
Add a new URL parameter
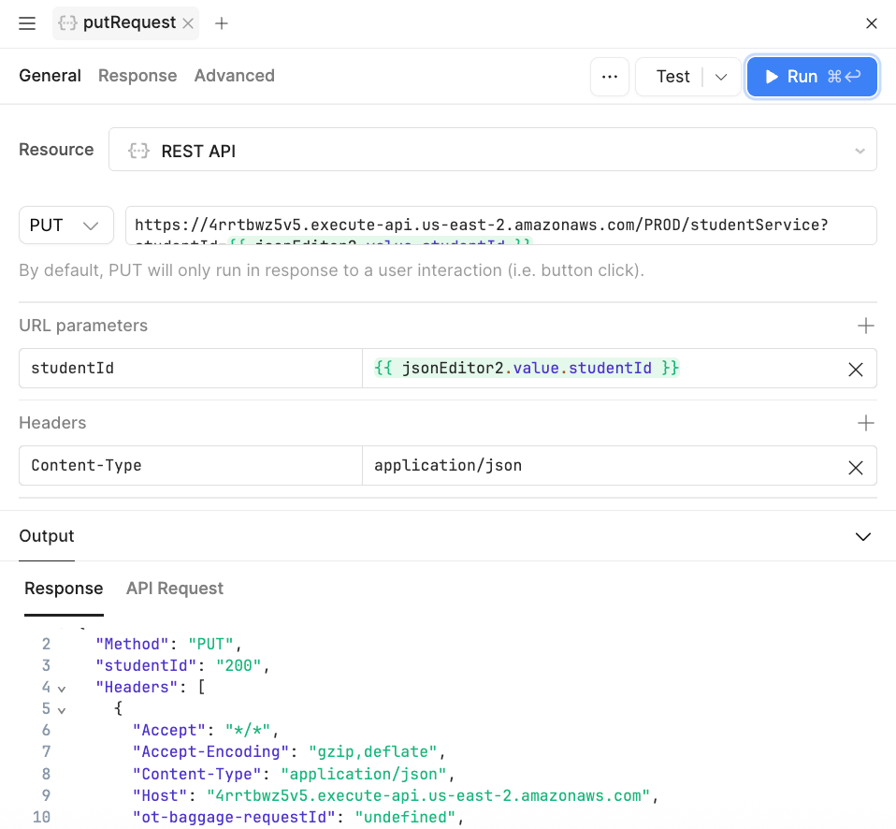click(865, 326)
